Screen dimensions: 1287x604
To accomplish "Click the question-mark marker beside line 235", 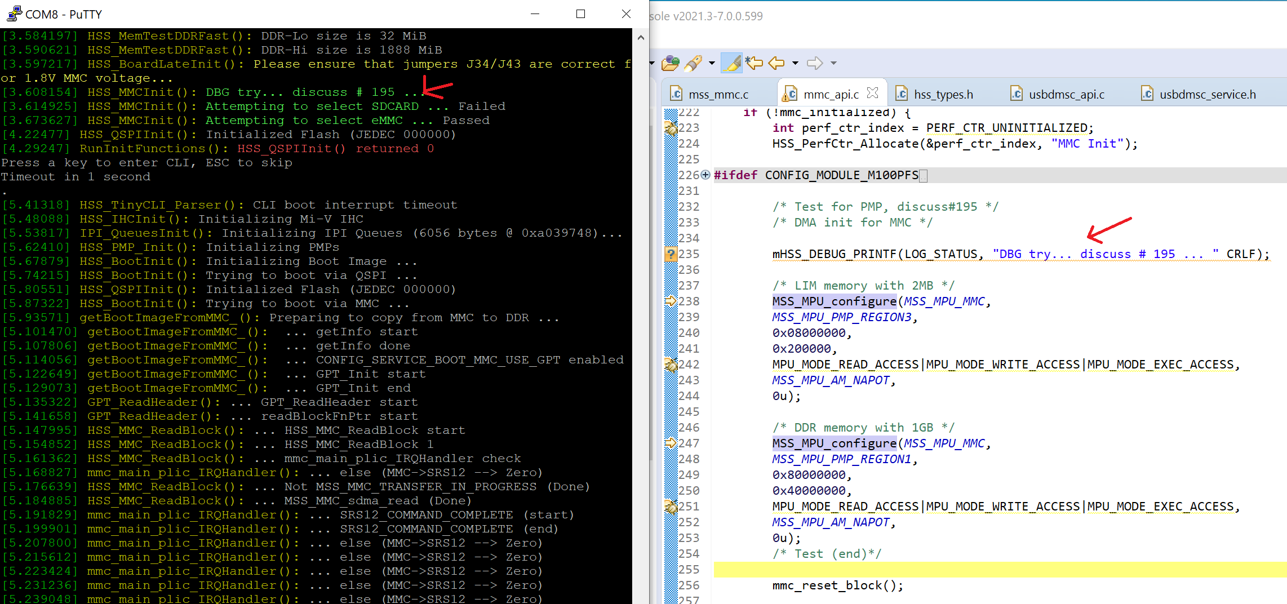I will [671, 254].
